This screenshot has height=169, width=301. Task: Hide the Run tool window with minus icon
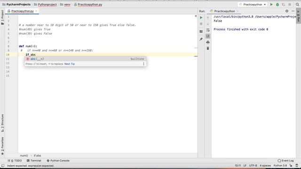point(293,11)
